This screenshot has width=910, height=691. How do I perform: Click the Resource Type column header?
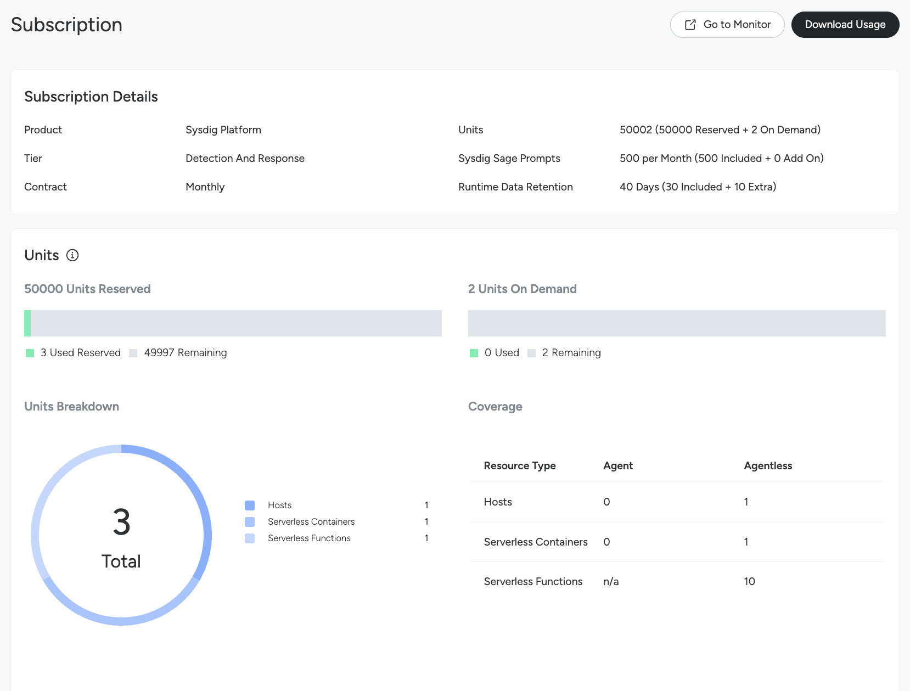[520, 465]
